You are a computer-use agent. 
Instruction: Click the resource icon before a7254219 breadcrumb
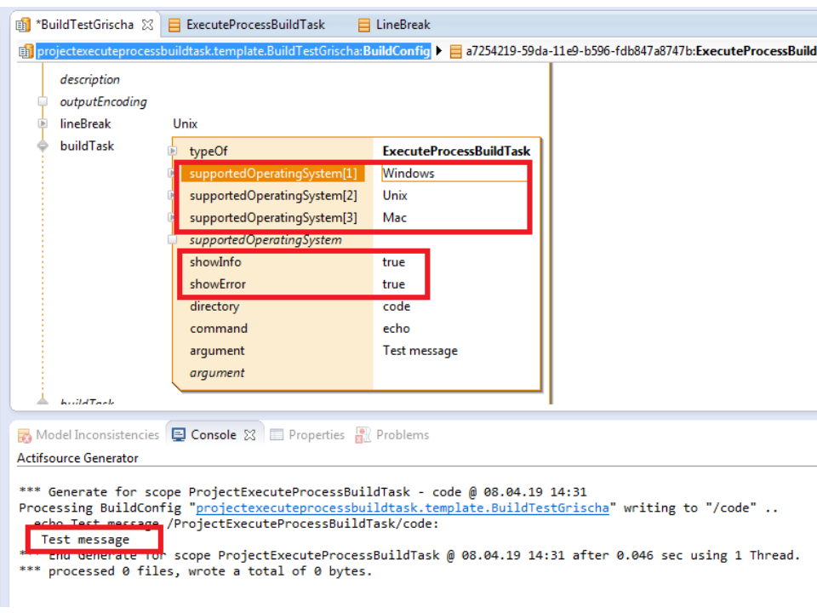(x=455, y=51)
